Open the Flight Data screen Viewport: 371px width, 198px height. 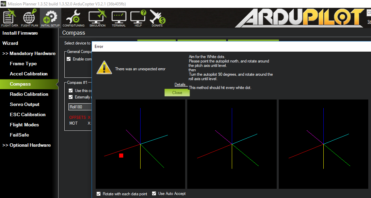[10, 18]
